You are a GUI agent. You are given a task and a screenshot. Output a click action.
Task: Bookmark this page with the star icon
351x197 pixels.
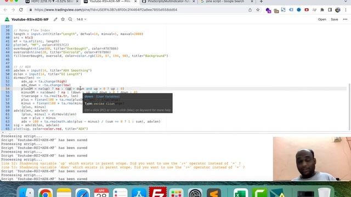[258, 10]
